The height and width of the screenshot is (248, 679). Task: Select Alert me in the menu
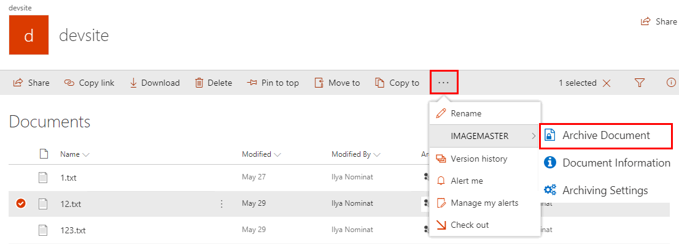click(484, 181)
